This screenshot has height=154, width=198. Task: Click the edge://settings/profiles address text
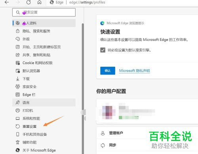(87, 2)
